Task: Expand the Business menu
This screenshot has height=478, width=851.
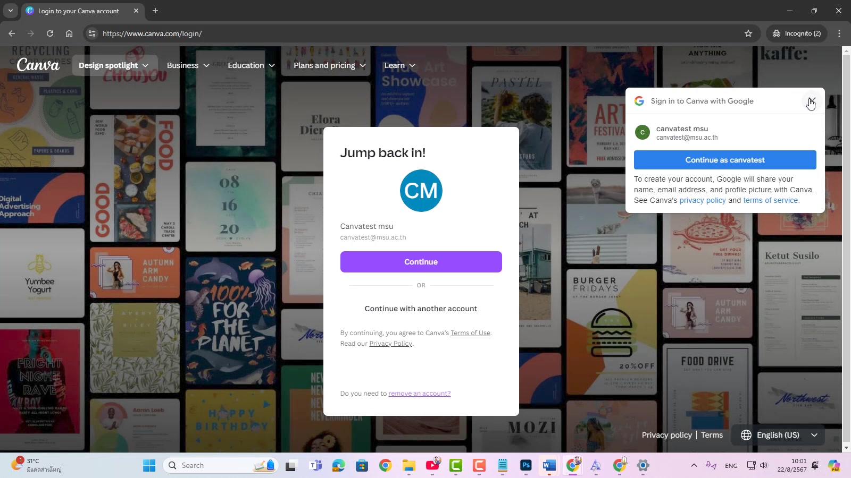Action: click(x=188, y=65)
